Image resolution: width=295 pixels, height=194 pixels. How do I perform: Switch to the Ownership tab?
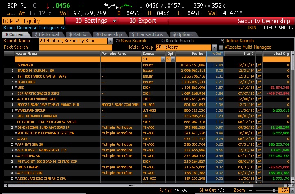[110, 34]
